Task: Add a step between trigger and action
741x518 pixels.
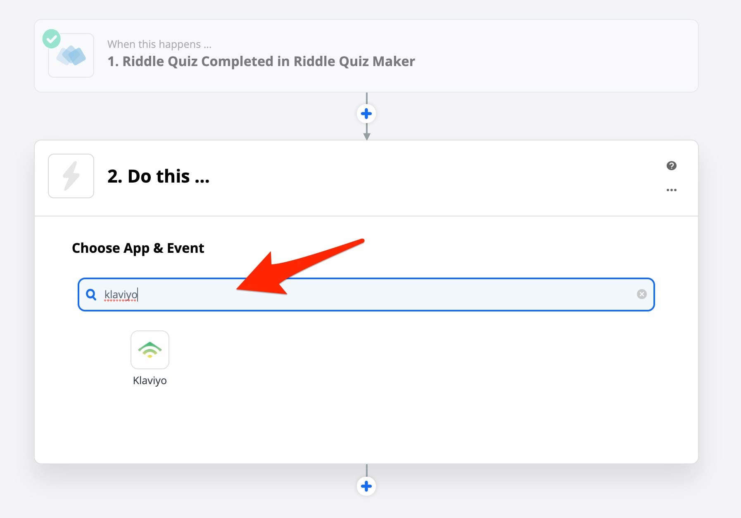Action: pos(366,114)
